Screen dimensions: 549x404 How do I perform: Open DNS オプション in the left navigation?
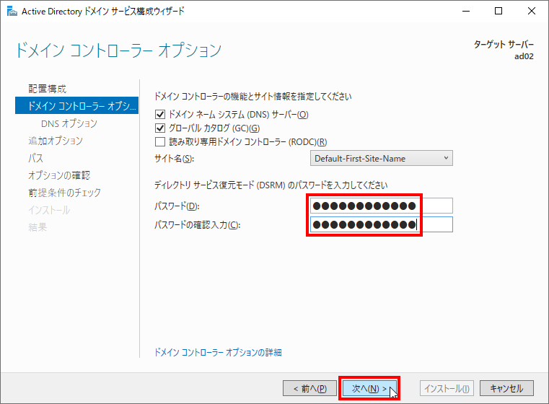coord(69,123)
